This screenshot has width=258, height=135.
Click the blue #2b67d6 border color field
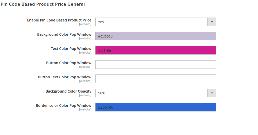tap(156, 107)
